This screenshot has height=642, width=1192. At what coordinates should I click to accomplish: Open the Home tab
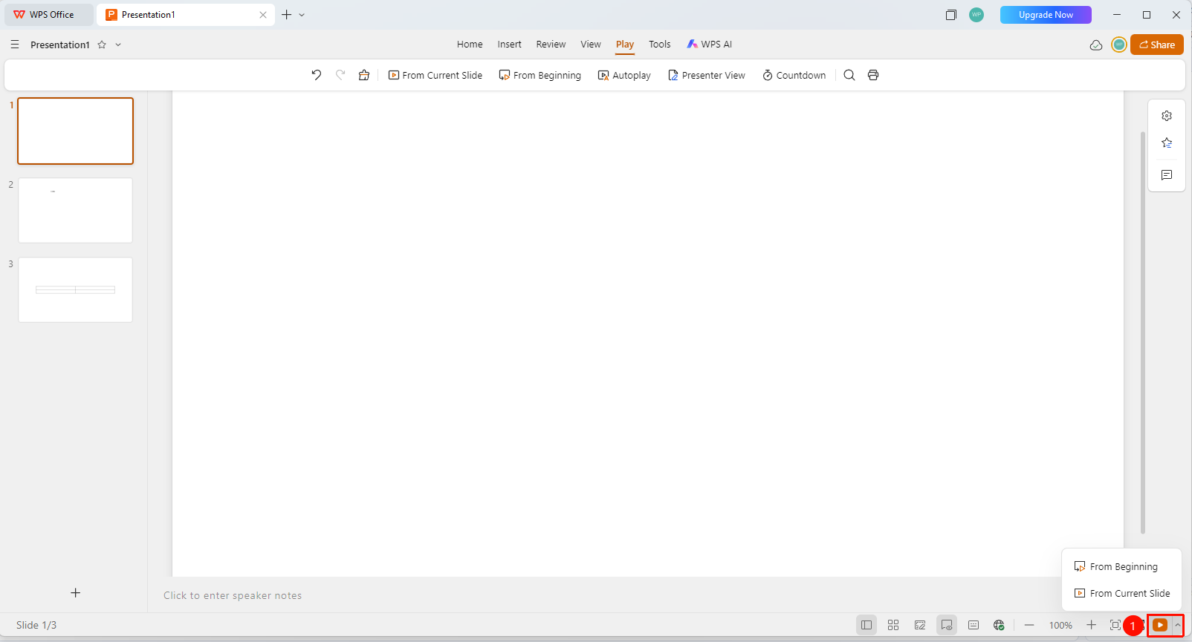470,45
